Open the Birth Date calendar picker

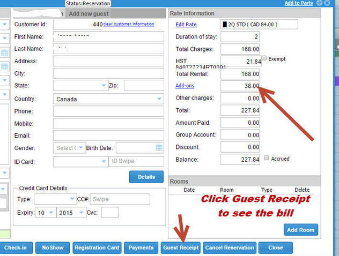click(x=159, y=148)
